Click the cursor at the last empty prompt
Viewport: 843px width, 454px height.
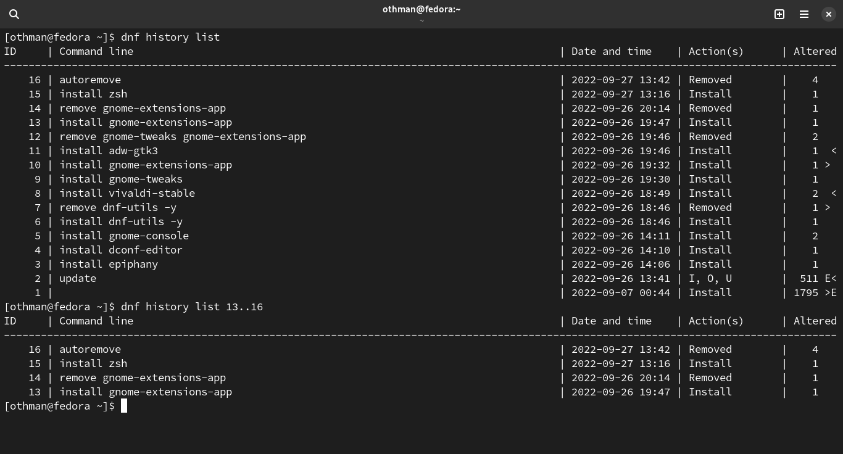124,406
